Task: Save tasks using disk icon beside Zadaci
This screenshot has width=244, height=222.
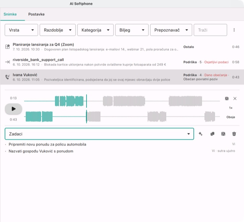Action: pos(223,134)
